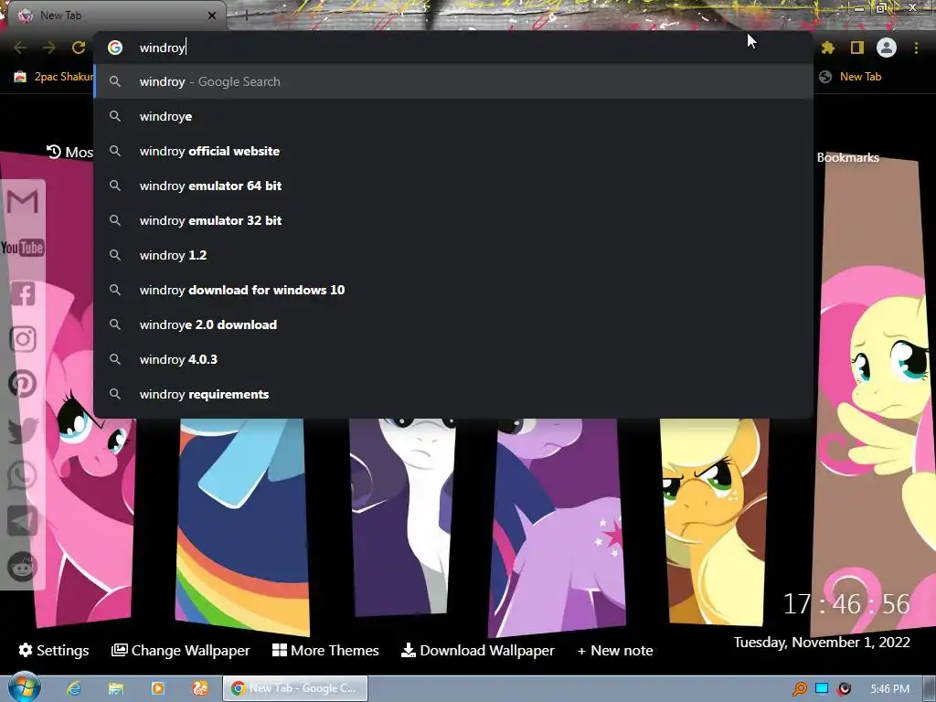
Task: Click the magnifier tray icon
Action: tap(799, 689)
